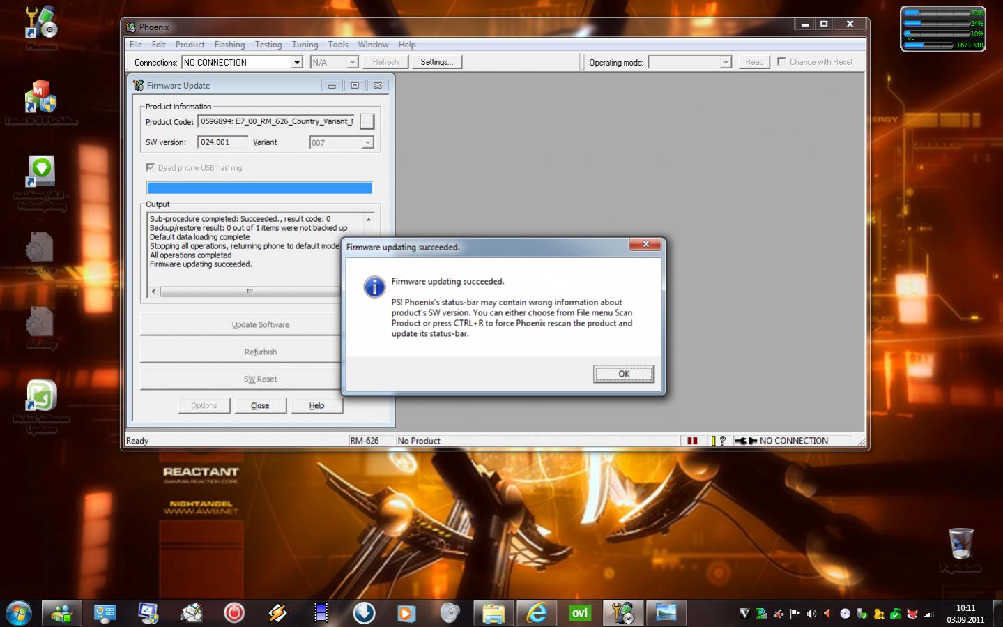Viewport: 1003px width, 627px height.
Task: Open Windows Explorer folder in taskbar
Action: tap(493, 613)
